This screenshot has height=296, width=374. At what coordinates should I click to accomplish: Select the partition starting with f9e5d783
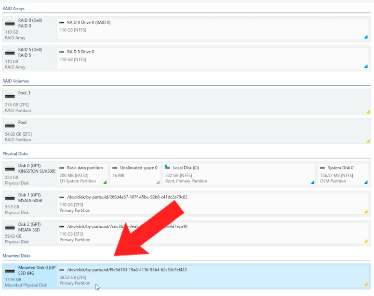tap(213, 276)
